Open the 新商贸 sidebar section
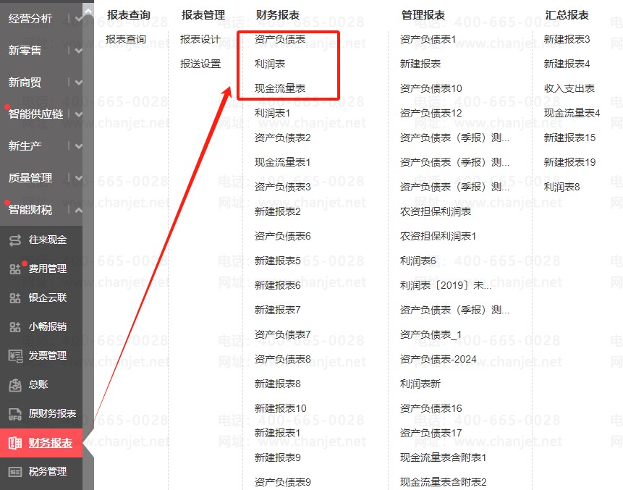Image resolution: width=623 pixels, height=490 pixels. (x=25, y=83)
